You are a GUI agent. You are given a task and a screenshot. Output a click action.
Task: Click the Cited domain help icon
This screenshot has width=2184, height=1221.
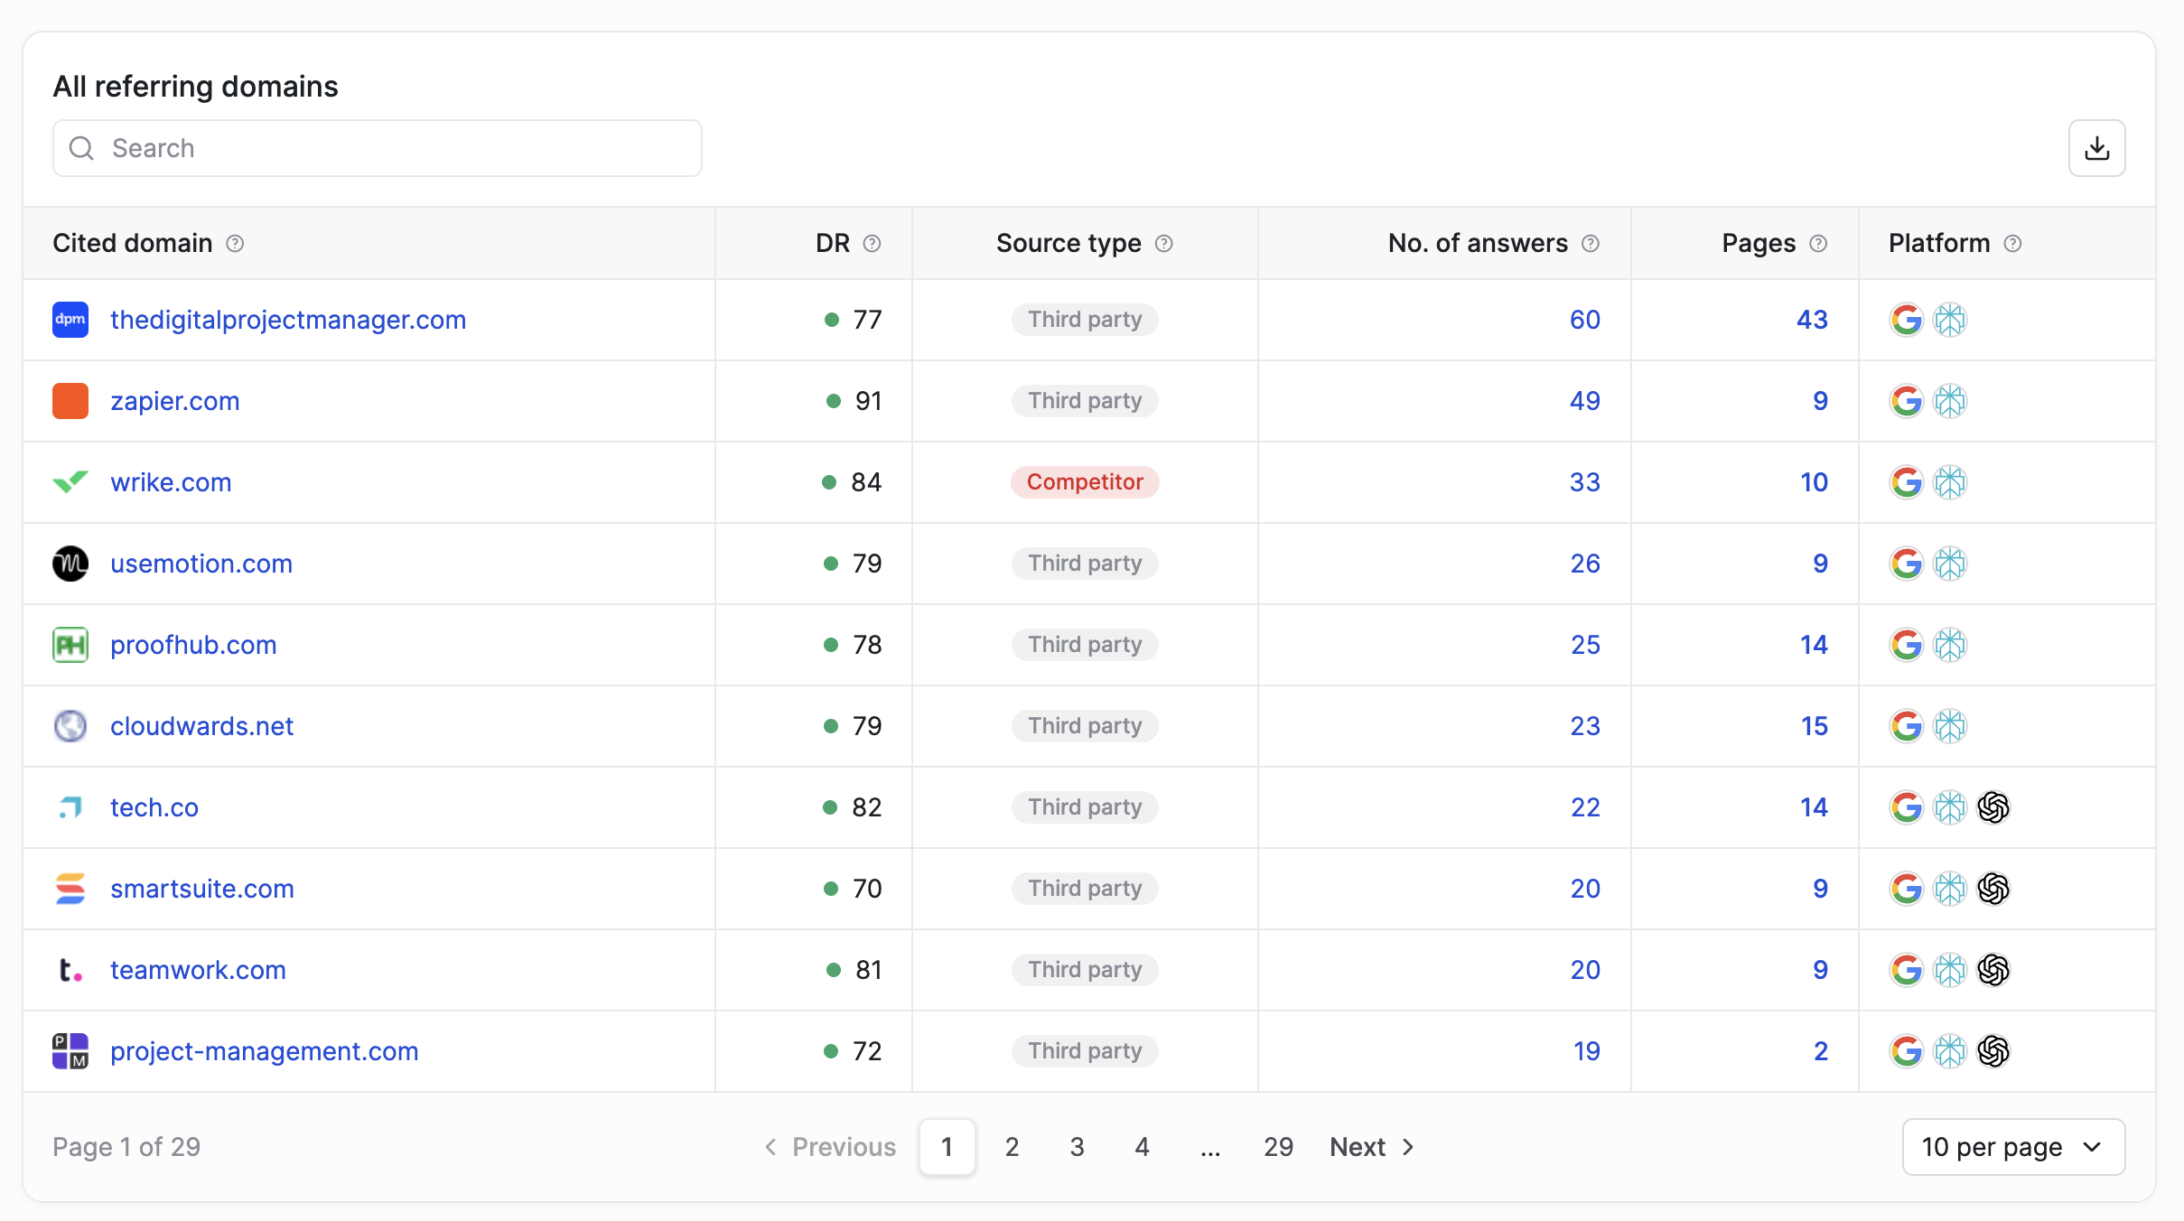[235, 244]
